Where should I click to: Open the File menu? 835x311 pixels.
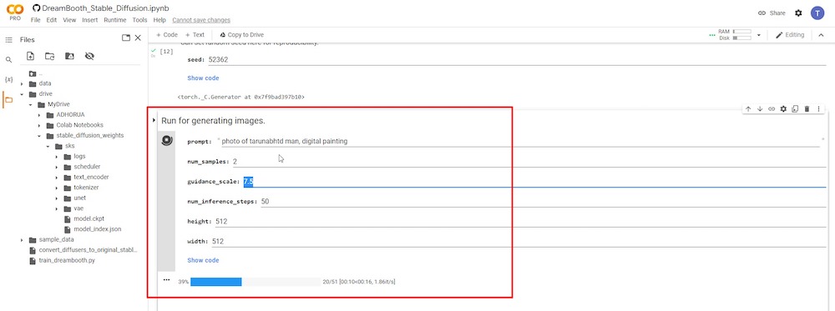(35, 20)
